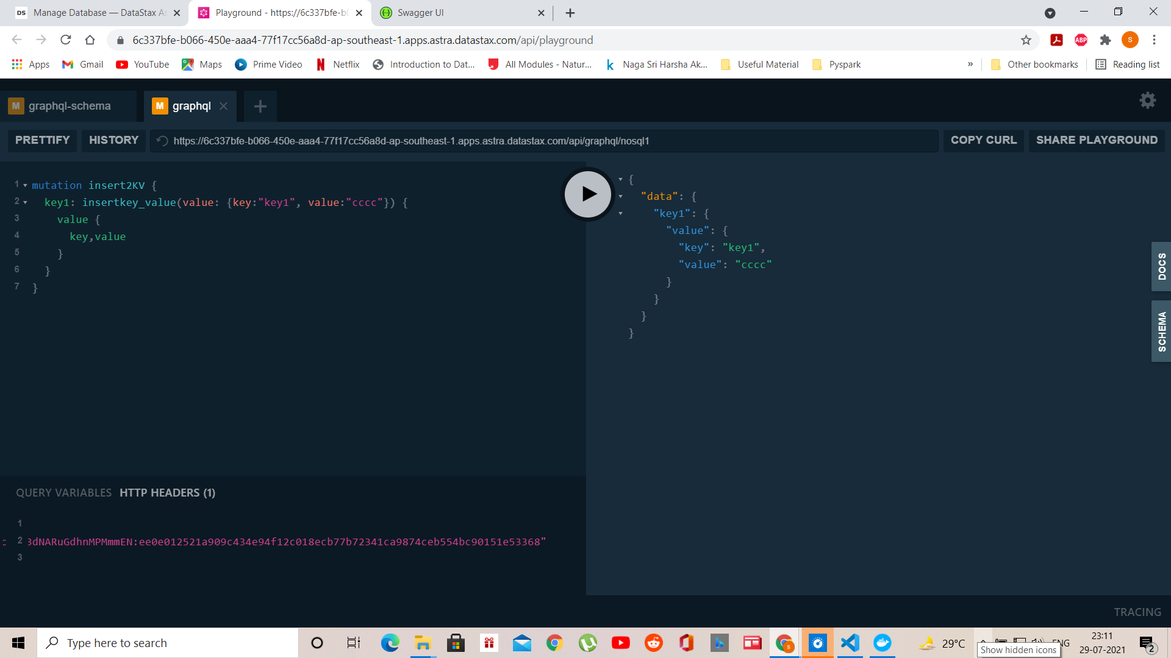The height and width of the screenshot is (658, 1171).
Task: Click the COPY CURL button
Action: tap(983, 140)
